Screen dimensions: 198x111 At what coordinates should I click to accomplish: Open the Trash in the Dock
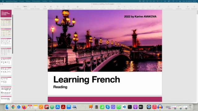tap(191, 107)
